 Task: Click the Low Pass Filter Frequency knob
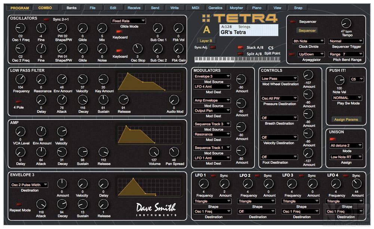point(21,79)
